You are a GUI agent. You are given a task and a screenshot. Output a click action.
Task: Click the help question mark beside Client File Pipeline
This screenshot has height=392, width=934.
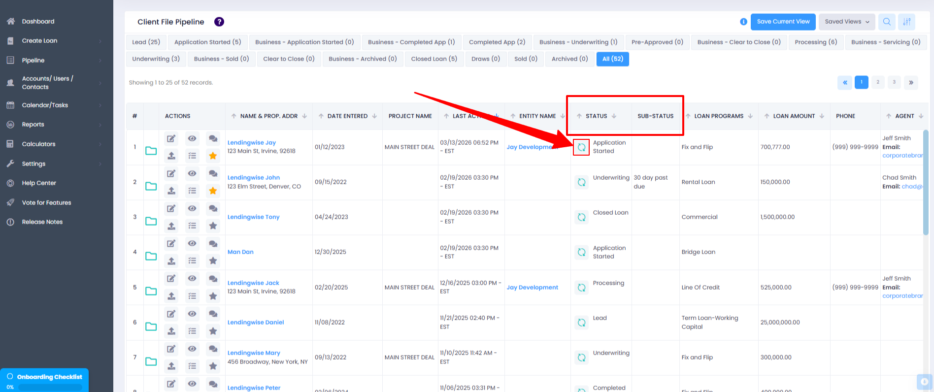[219, 22]
